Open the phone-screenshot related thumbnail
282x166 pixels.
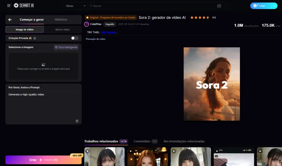click(234, 157)
